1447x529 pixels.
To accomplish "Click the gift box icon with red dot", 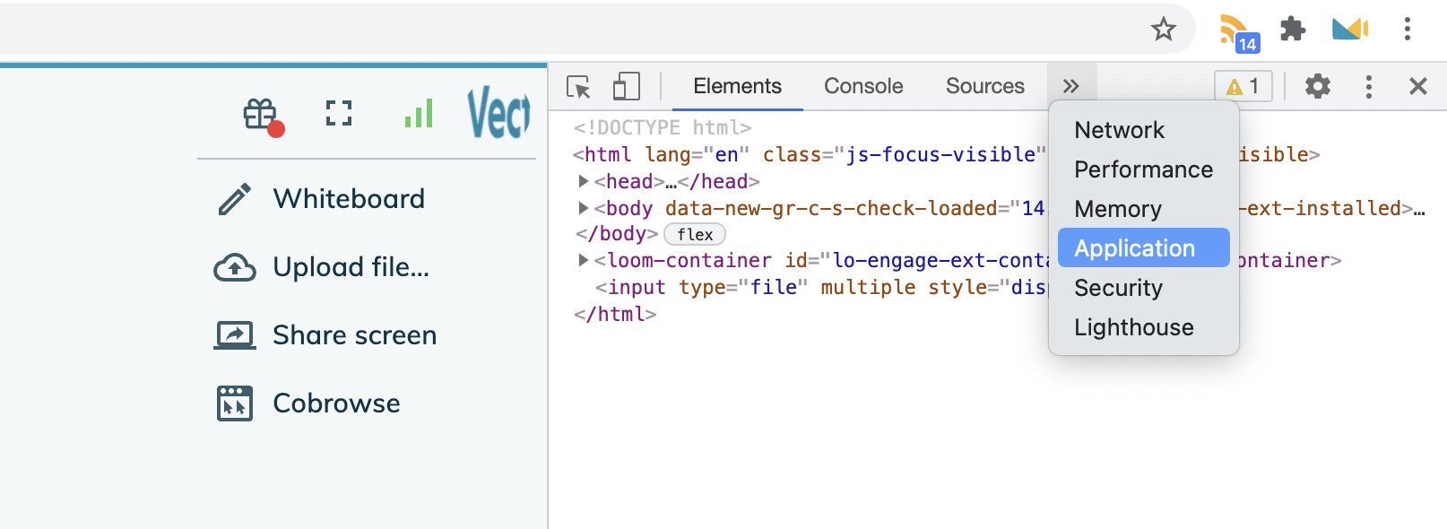I will coord(262,115).
